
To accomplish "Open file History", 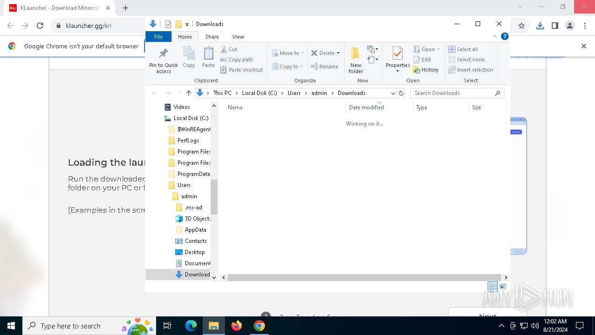I will click(426, 70).
